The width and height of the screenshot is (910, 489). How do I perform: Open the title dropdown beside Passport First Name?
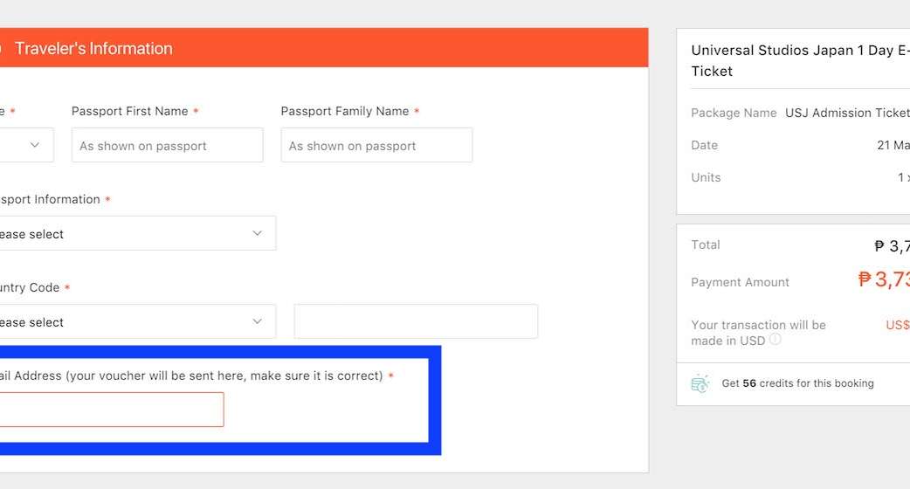[x=24, y=145]
